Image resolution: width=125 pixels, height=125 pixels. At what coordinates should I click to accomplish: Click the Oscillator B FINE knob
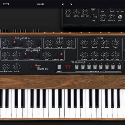pyautogui.click(x=16, y=55)
